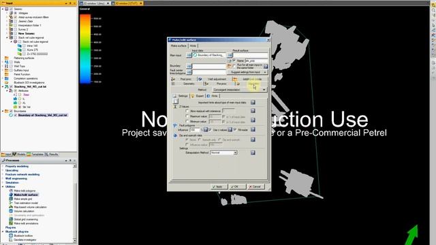Open Post proc tab in dialog
The height and width of the screenshot is (245, 436).
pyautogui.click(x=184, y=79)
